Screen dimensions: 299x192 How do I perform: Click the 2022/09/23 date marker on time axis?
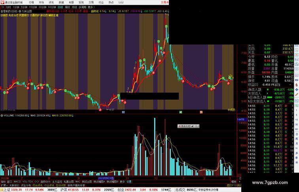(x=106, y=178)
